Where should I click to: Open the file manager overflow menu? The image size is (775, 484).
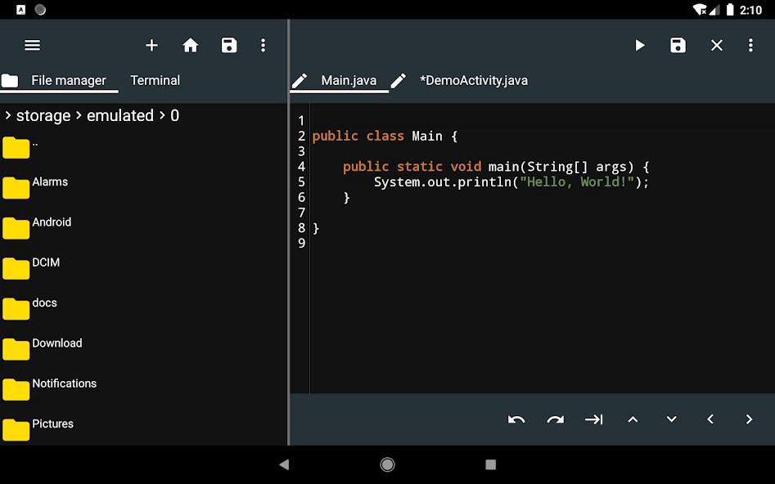pyautogui.click(x=263, y=45)
